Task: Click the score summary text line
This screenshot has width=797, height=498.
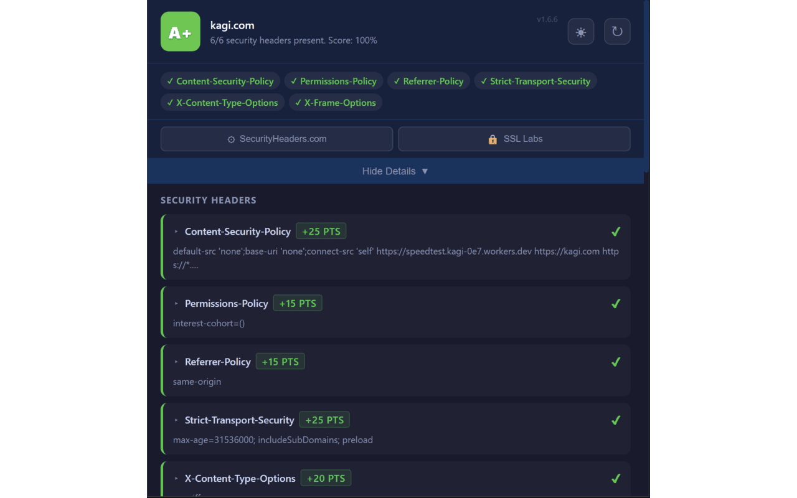Action: pyautogui.click(x=293, y=40)
